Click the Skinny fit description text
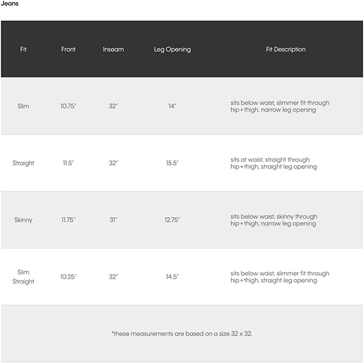The width and height of the screenshot is (364, 363). click(x=274, y=220)
